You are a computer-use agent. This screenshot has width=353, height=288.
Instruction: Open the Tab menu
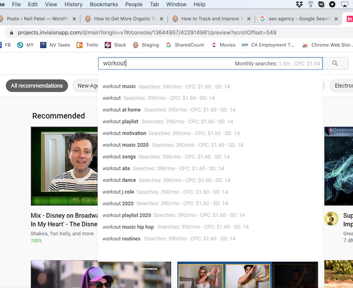(x=154, y=4)
